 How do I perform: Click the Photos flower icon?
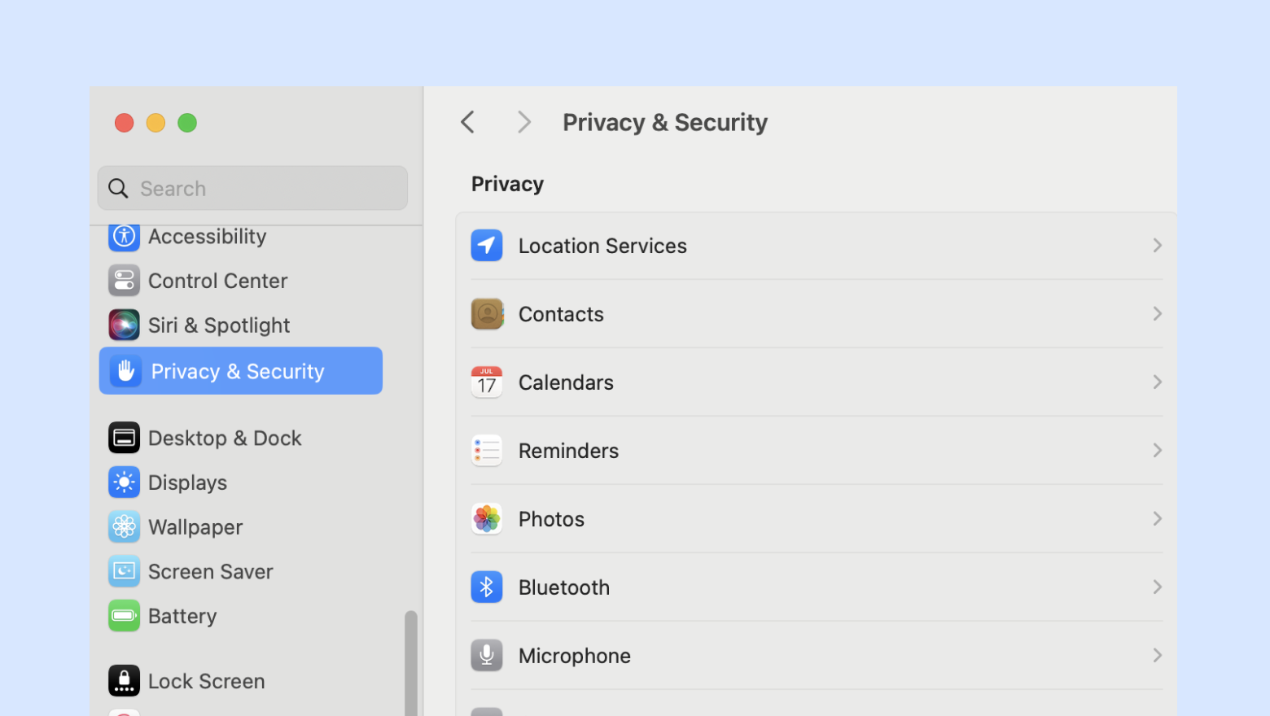(x=487, y=519)
